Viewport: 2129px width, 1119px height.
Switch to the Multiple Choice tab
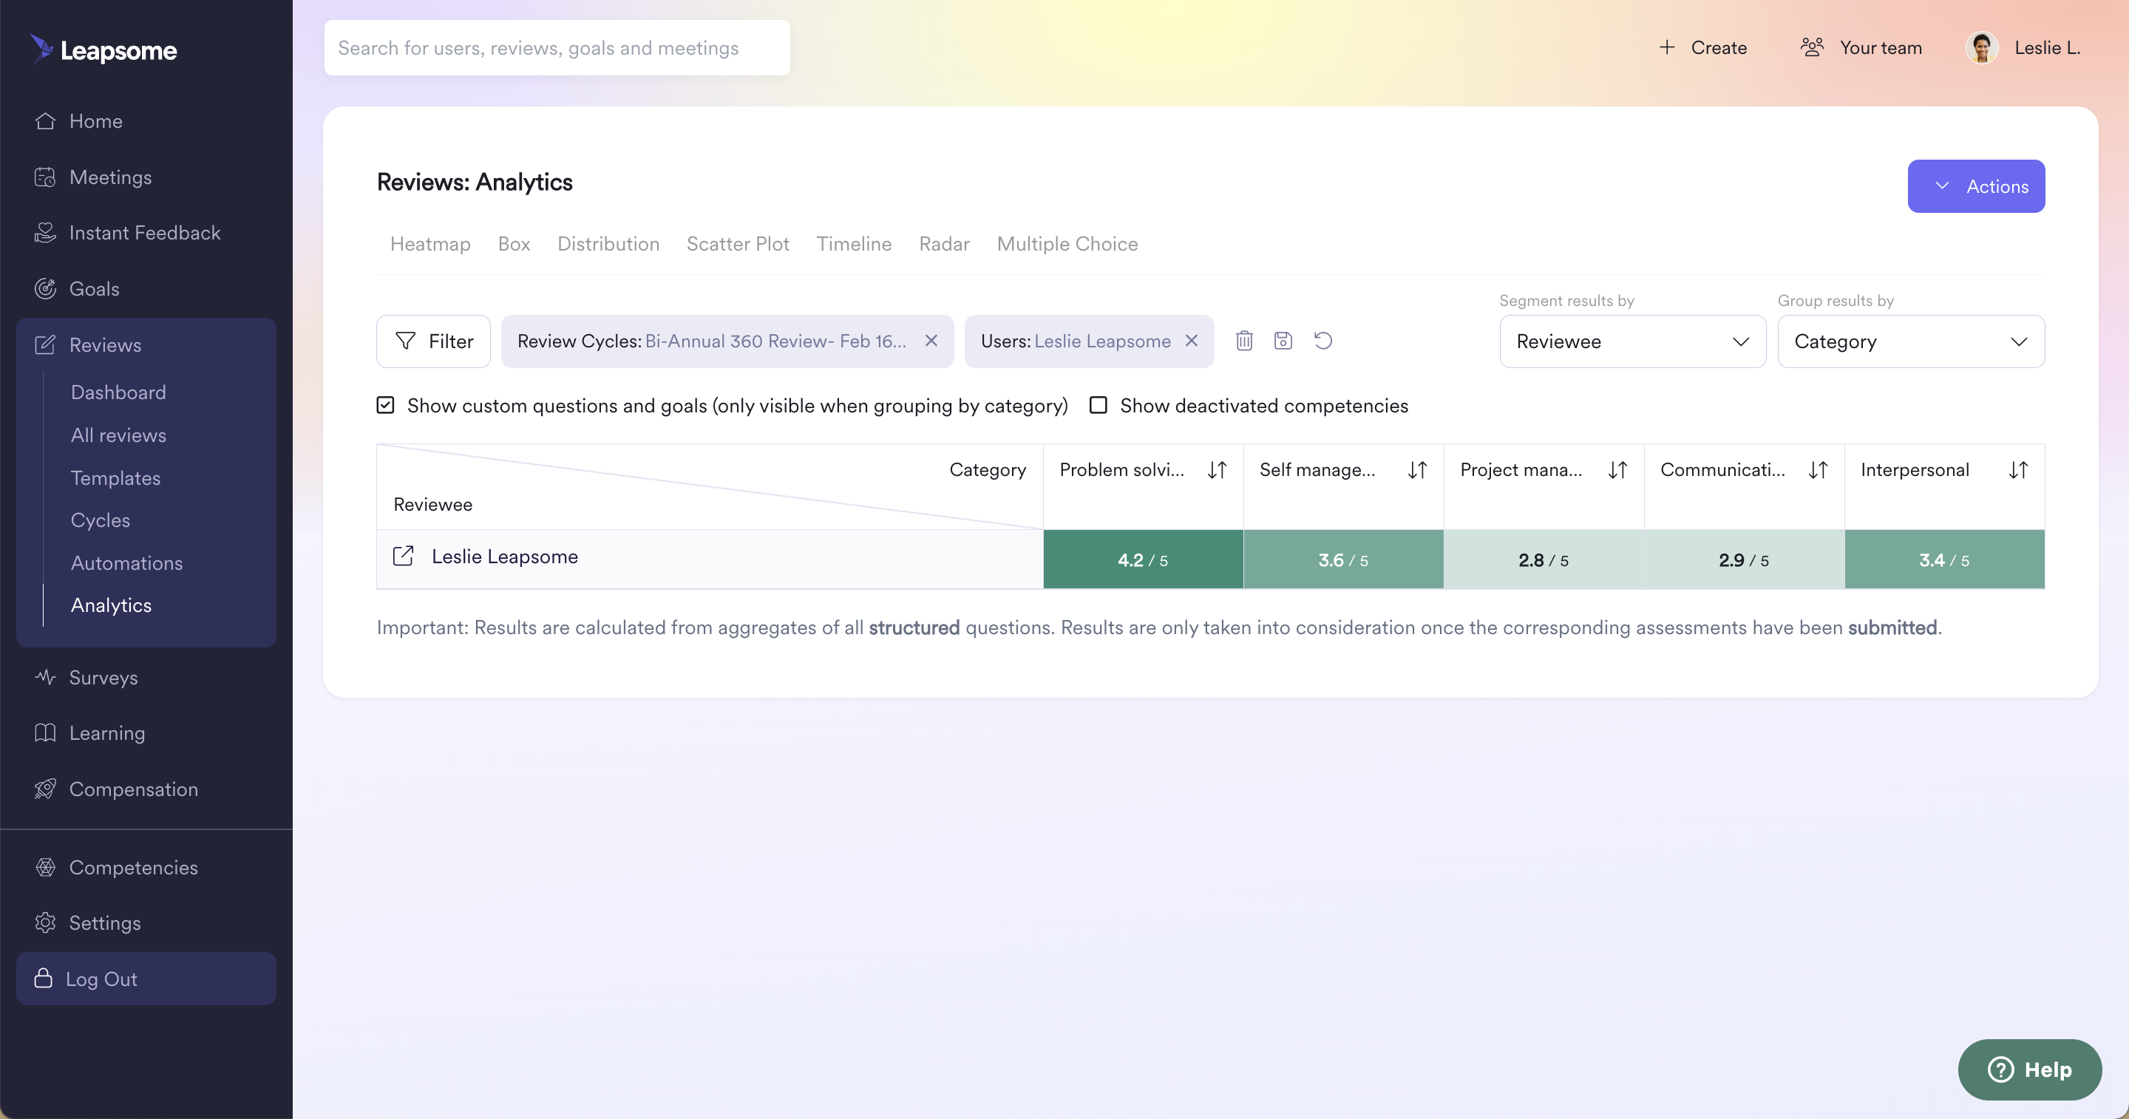point(1067,244)
